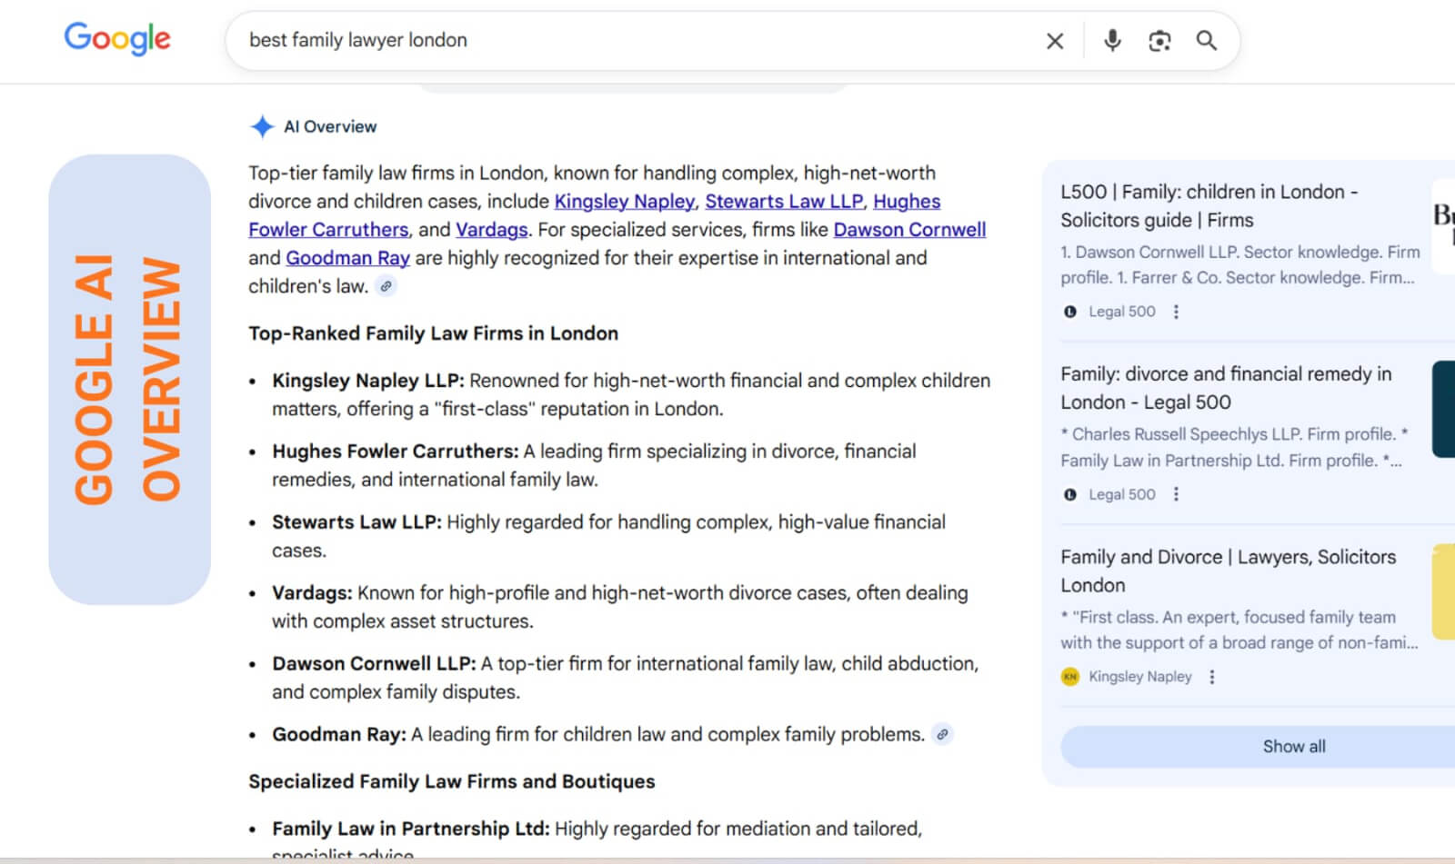The width and height of the screenshot is (1455, 864).
Task: Start voice search with microphone icon
Action: pyautogui.click(x=1112, y=41)
